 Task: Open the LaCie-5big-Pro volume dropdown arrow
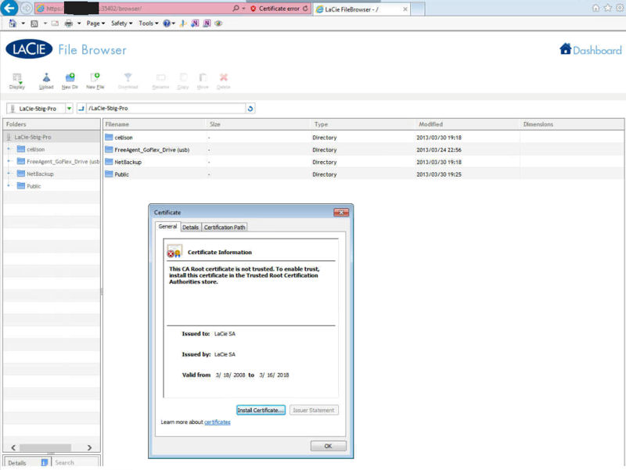69,109
